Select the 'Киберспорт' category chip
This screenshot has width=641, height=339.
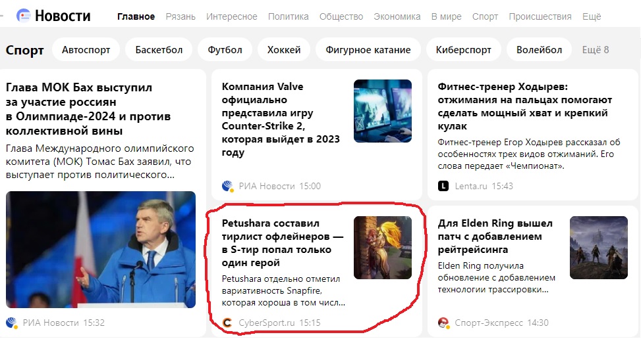click(464, 50)
